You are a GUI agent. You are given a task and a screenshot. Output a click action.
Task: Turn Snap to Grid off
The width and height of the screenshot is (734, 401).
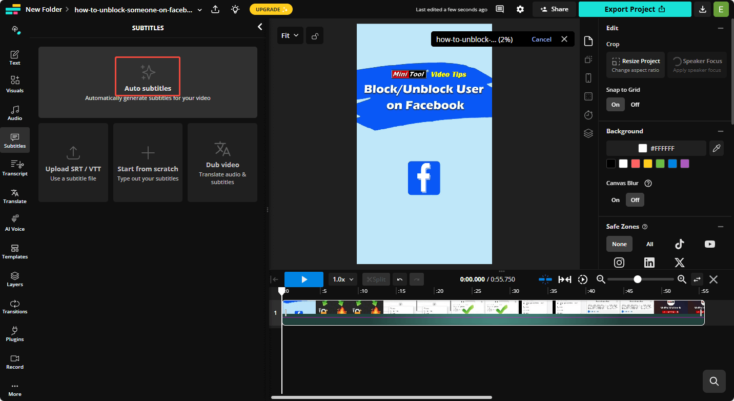click(x=635, y=105)
